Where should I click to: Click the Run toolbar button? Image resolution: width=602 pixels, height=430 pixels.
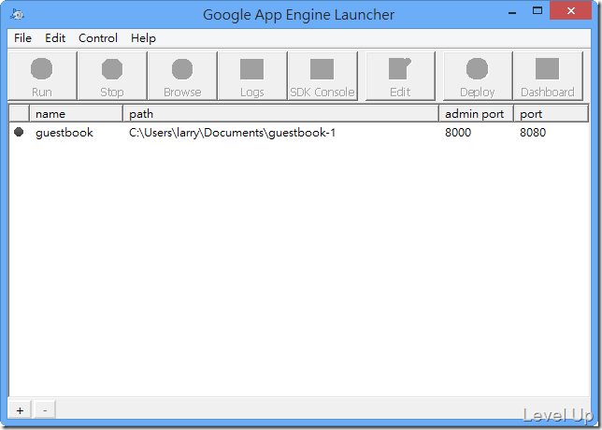[42, 76]
